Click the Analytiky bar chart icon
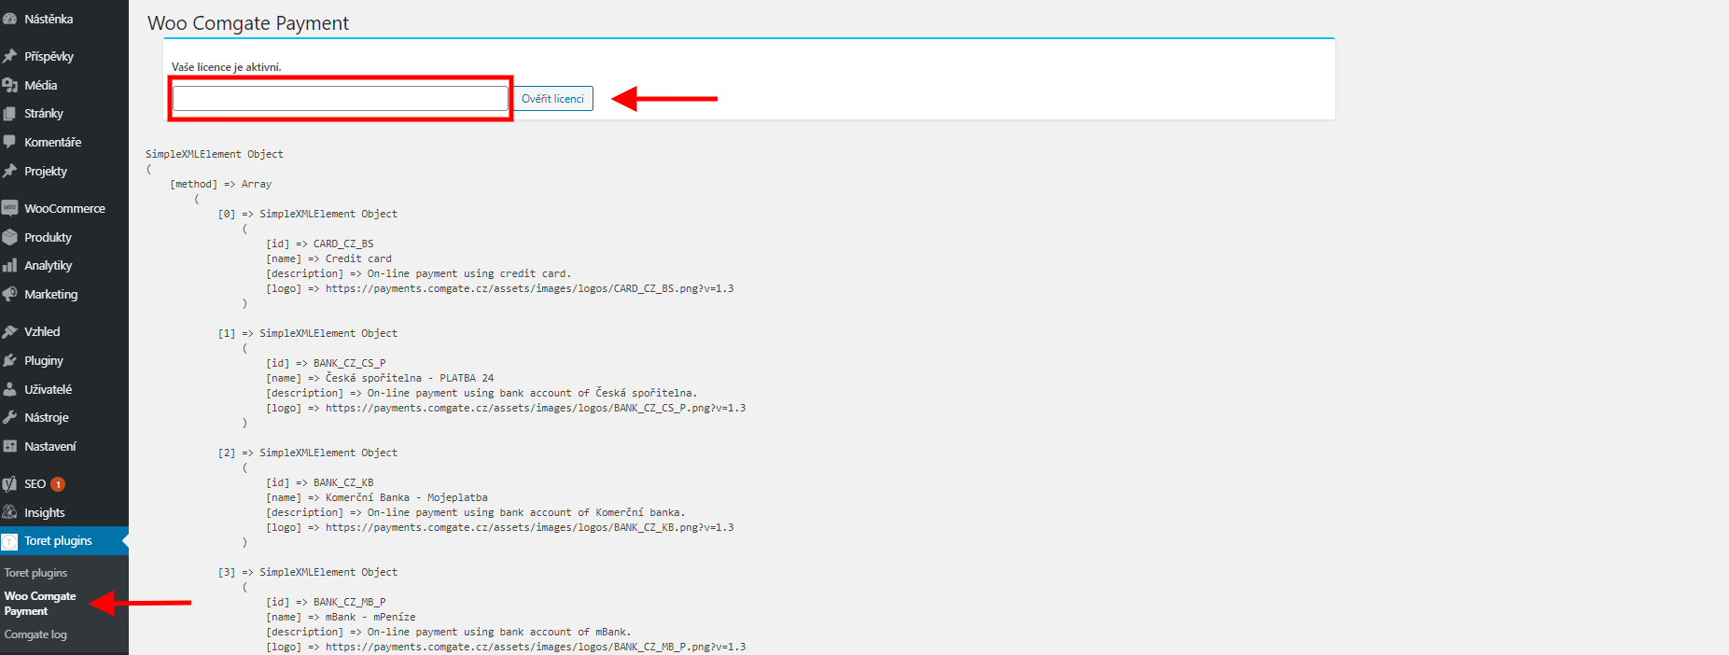Viewport: 1729px width, 655px height. [9, 266]
